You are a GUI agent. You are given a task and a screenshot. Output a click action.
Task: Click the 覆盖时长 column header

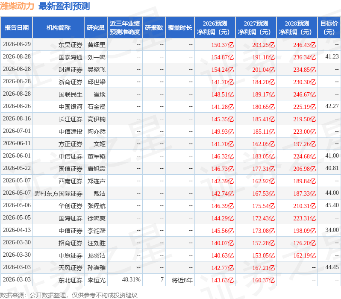[x=180, y=28]
